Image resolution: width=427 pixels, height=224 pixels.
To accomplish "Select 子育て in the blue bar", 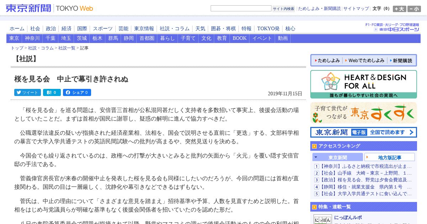I will point(188,38).
